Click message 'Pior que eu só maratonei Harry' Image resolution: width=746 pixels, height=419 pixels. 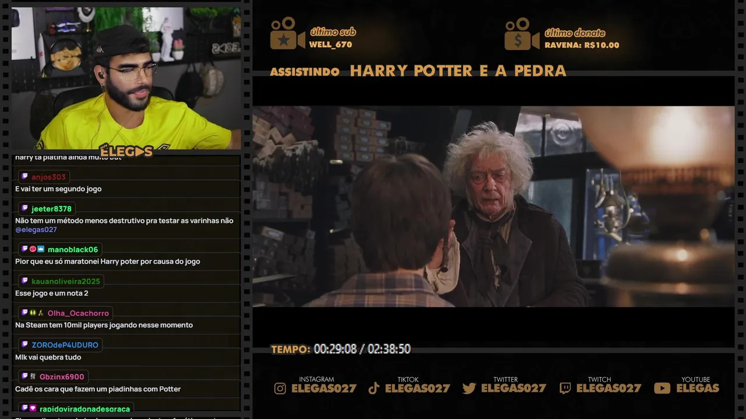[108, 261]
